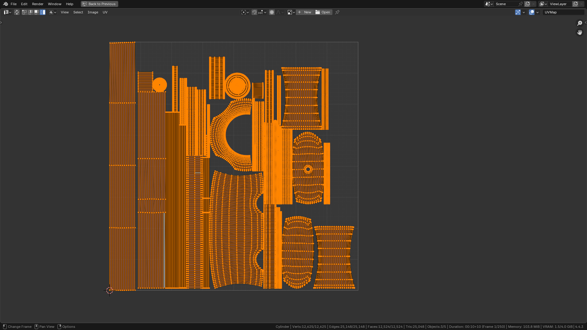Select edge selection mode icon

[x=31, y=12]
